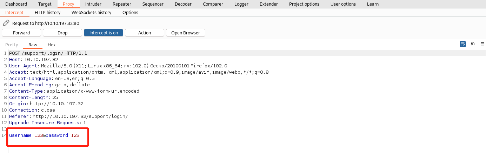Click the POST /support/login/ request line
This screenshot has width=486, height=153.
pos(48,53)
